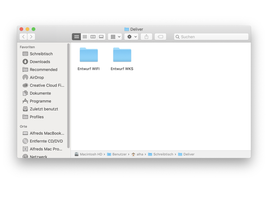Click the Edit Tags toolbar button

160,37
